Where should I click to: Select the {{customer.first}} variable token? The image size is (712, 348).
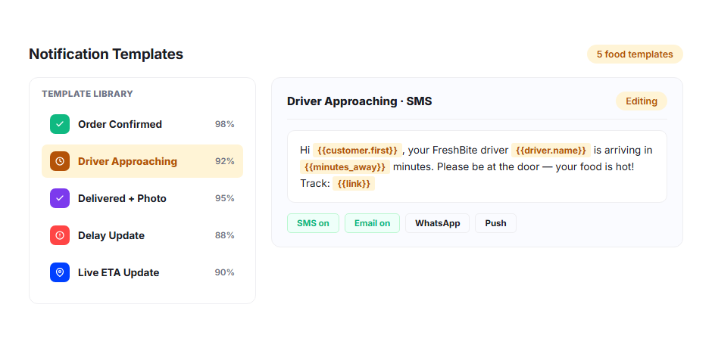(x=358, y=151)
